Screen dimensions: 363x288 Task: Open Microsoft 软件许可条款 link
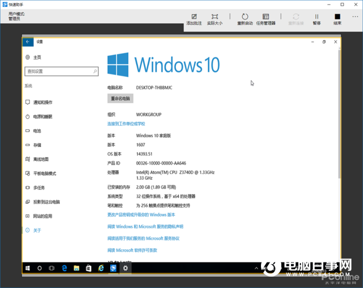(132, 250)
